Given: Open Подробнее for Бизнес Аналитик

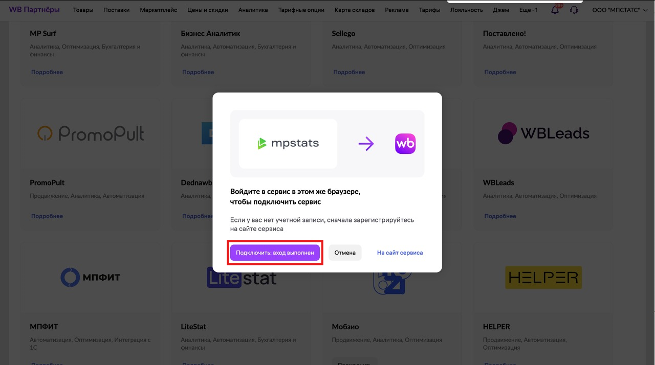Looking at the screenshot, I should tap(198, 72).
